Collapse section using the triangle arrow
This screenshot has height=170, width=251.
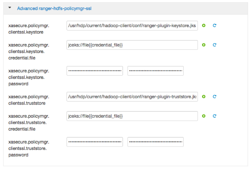[x=10, y=8]
